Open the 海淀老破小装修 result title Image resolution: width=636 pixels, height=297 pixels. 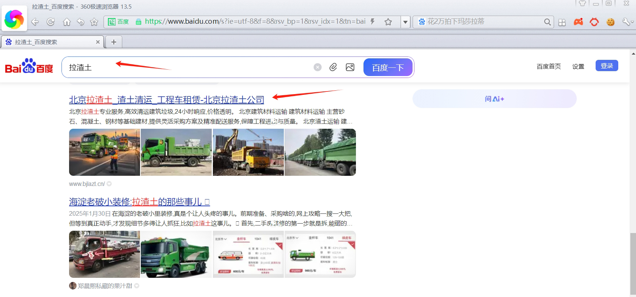point(139,202)
